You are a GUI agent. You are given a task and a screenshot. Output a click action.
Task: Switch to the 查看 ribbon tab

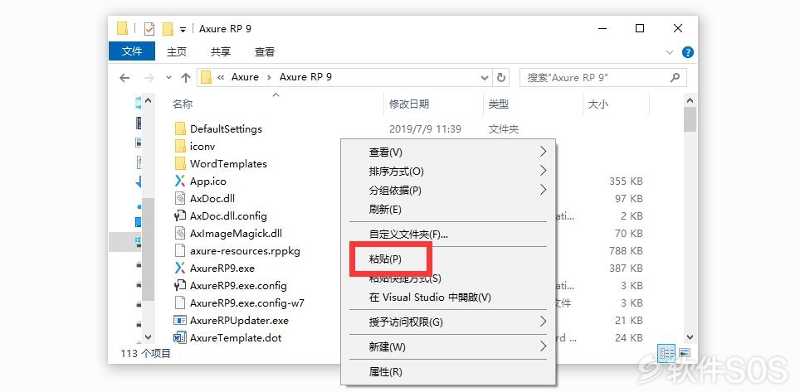click(264, 51)
